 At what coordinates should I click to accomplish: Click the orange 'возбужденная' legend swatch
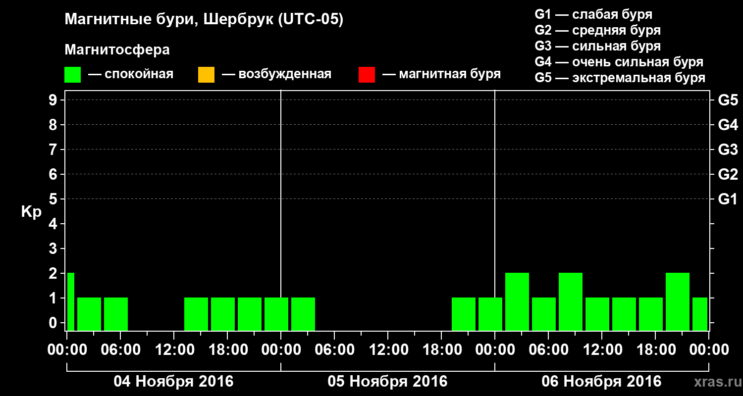coord(206,75)
